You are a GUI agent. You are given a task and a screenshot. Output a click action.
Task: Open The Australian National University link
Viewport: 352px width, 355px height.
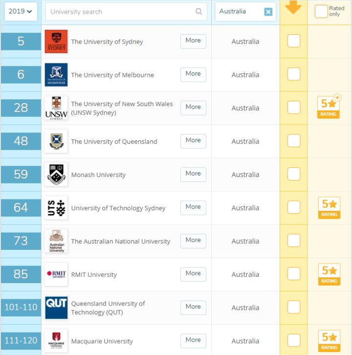tap(121, 242)
